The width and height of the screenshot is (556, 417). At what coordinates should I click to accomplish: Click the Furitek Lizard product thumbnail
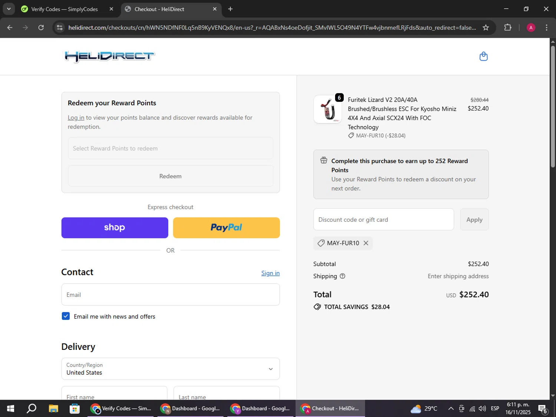pyautogui.click(x=328, y=109)
